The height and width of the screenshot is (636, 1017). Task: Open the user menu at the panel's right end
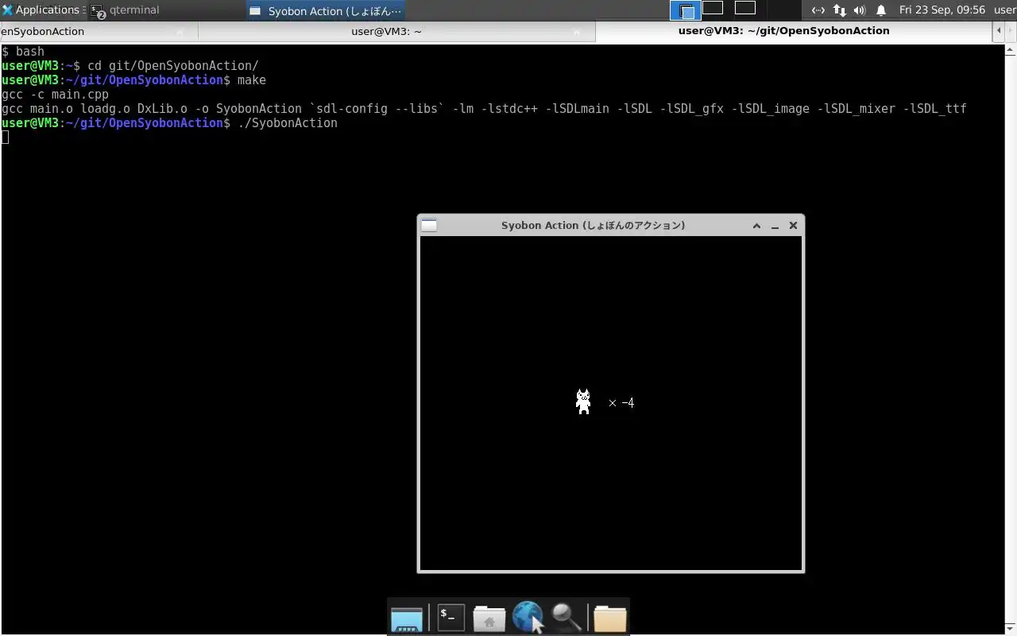1004,10
